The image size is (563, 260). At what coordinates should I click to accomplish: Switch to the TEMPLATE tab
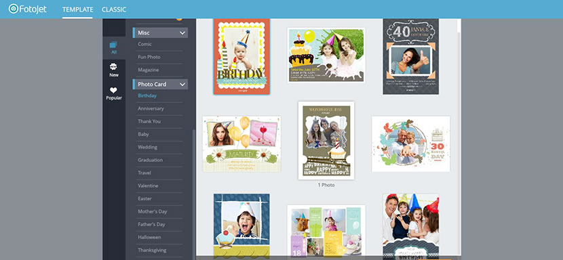tap(77, 9)
